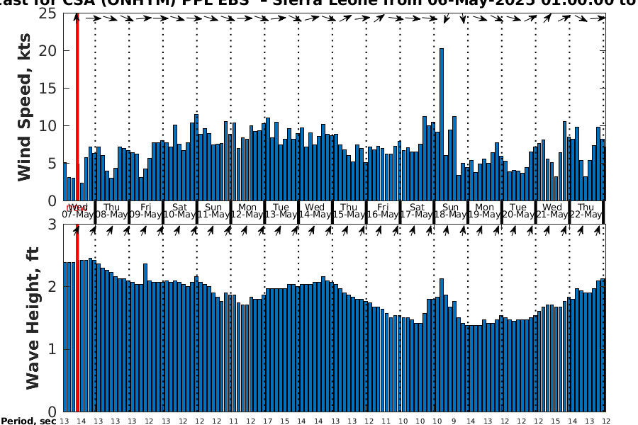Click the 0 tick on Wind Speed axis
This screenshot has height=425, width=638.
pos(52,201)
